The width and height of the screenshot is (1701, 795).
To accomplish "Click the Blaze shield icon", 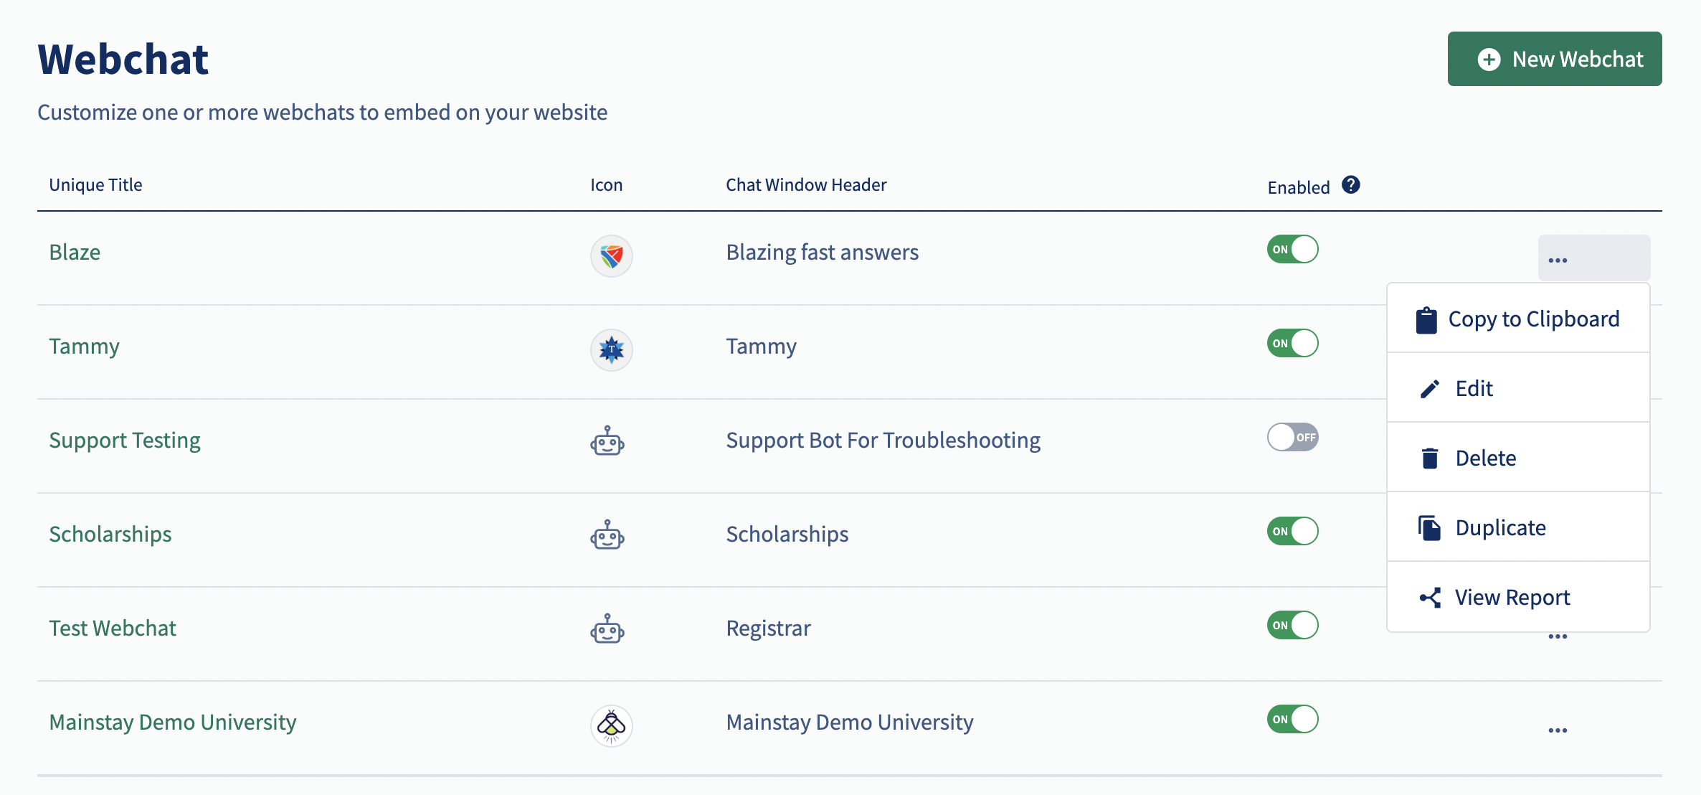I will (x=611, y=255).
